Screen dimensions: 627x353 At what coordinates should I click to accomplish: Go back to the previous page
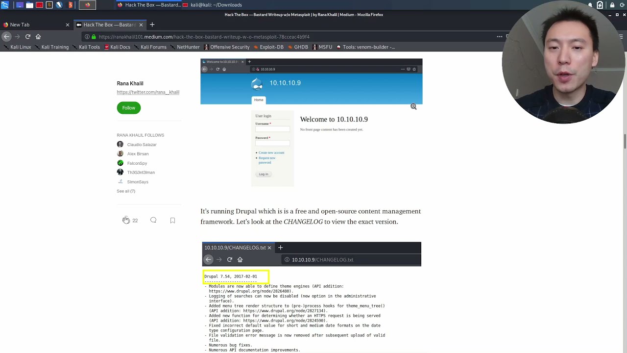6,37
